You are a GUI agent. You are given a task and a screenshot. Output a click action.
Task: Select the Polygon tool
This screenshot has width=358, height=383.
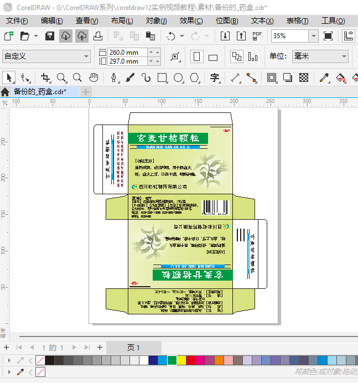pyautogui.click(x=195, y=78)
